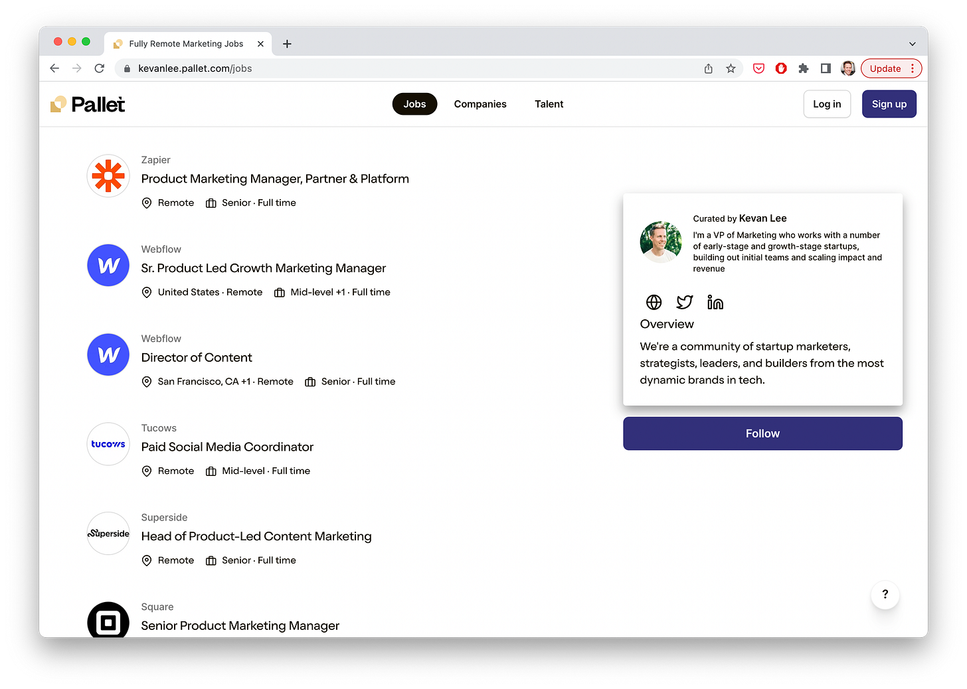Click the Superside company name text
The width and height of the screenshot is (967, 689).
[x=164, y=518]
